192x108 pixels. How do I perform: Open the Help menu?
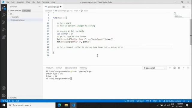pyautogui.click(x=53, y=2)
